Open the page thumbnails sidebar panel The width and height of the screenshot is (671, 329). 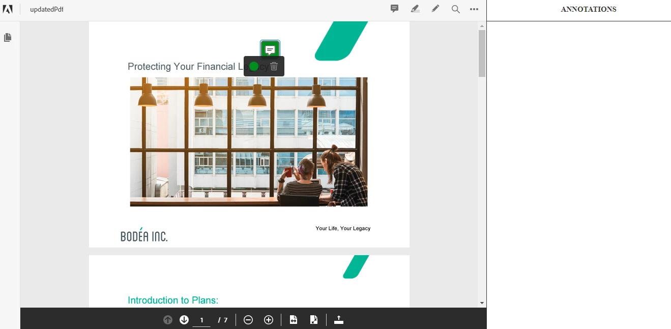coord(8,38)
